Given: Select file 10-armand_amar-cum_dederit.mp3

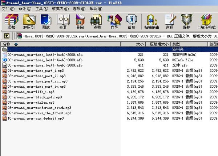Looking at the screenshot, I should (36, 118).
